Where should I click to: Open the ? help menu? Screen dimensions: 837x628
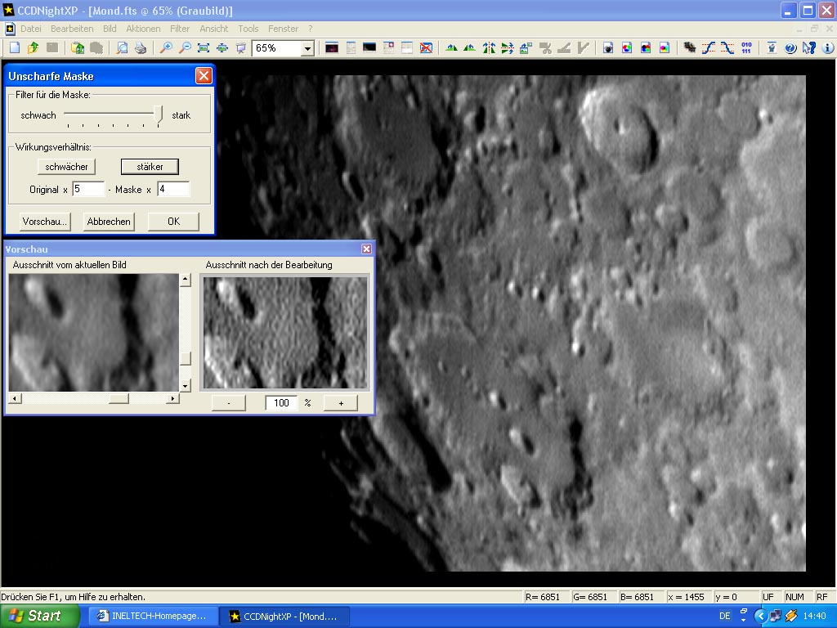click(x=310, y=29)
